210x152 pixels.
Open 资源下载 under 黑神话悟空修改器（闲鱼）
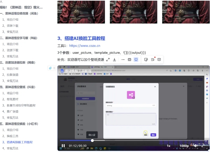tap(10, 26)
